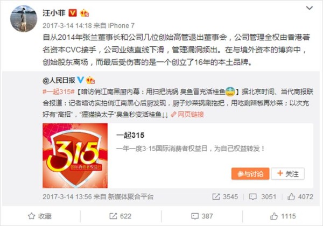
Task: Open the 一起315 topic card title
Action: (130, 135)
